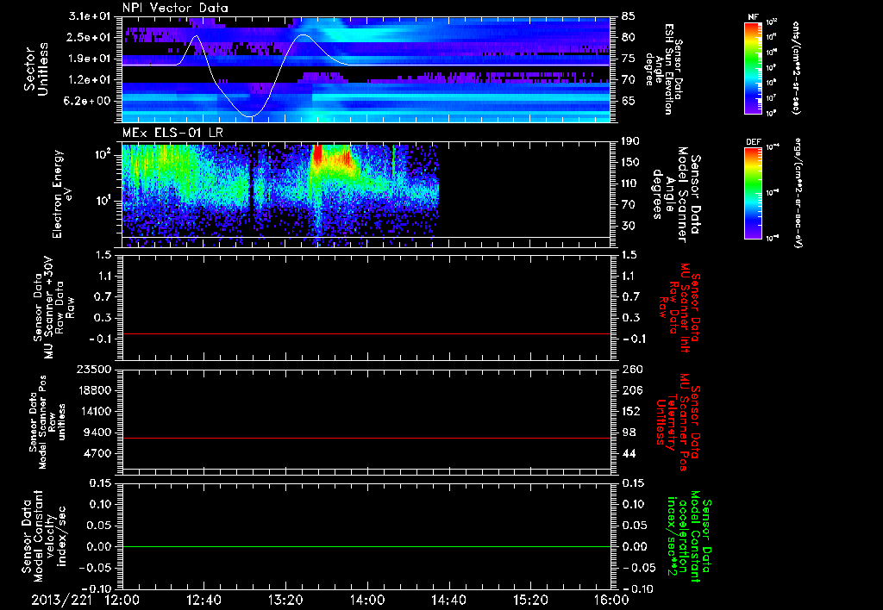The height and width of the screenshot is (610, 883).
Task: Click the '1.2e+01' sector axis value
Action: 89,80
